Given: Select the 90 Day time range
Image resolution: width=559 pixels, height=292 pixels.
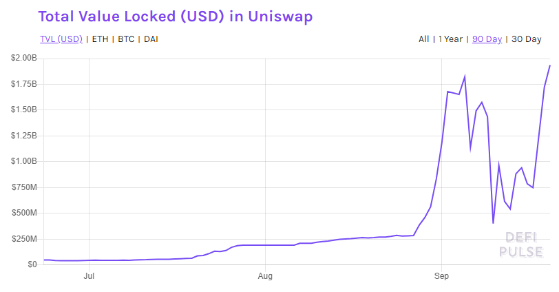Looking at the screenshot, I should point(487,39).
